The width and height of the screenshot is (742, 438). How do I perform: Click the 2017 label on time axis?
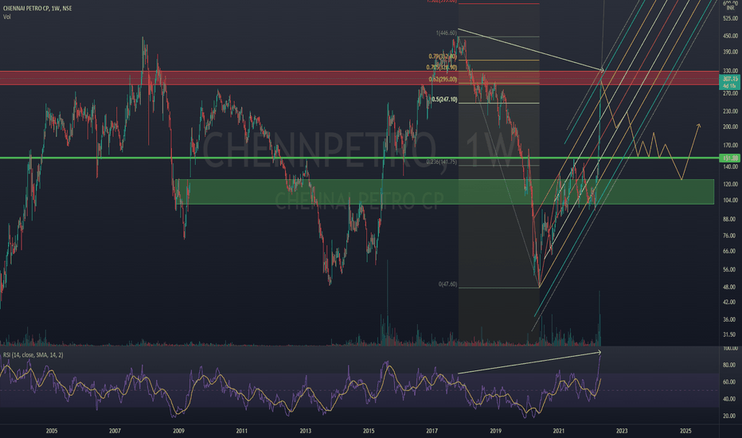[432, 431]
